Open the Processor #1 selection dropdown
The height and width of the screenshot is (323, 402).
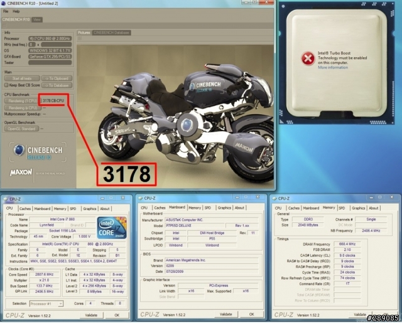click(46, 304)
